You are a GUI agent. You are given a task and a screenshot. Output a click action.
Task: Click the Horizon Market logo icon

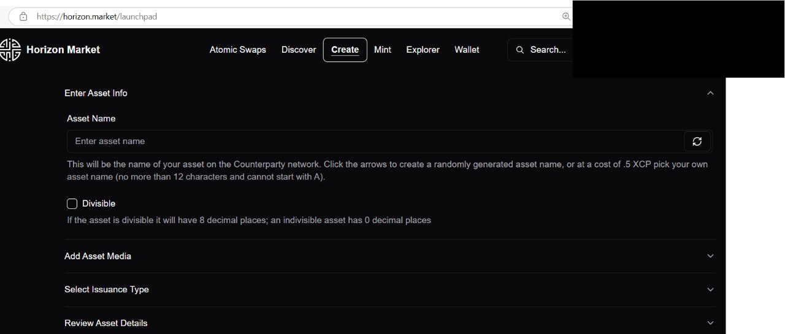coord(10,50)
